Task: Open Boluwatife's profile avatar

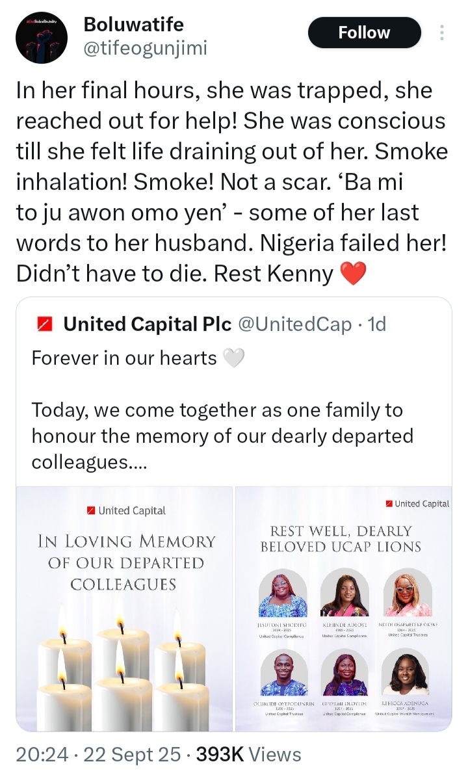Action: pyautogui.click(x=42, y=39)
